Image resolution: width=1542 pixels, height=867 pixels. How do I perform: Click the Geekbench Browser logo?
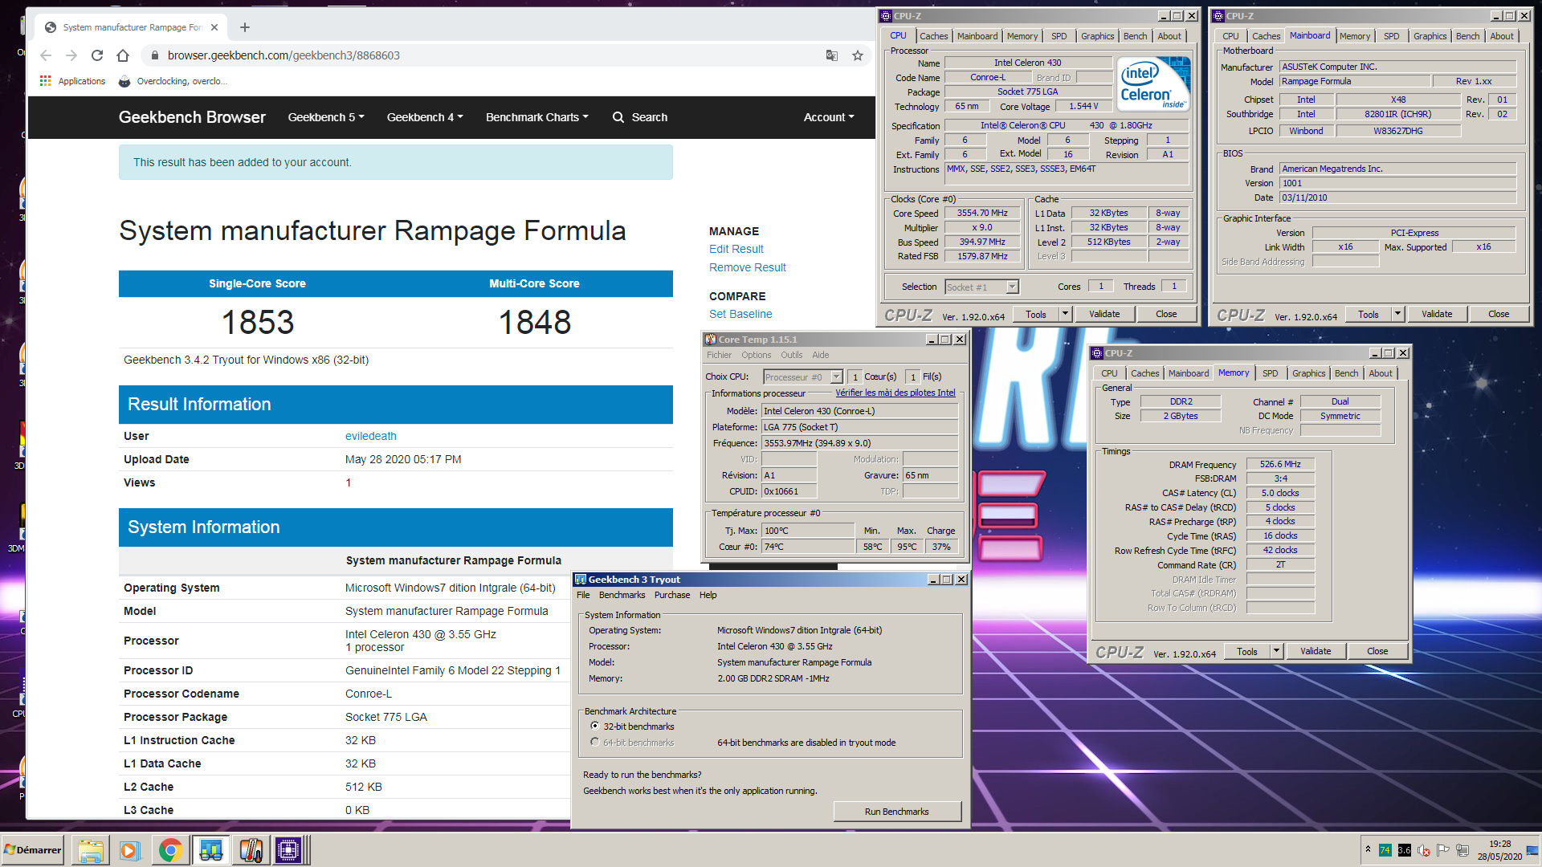click(192, 117)
